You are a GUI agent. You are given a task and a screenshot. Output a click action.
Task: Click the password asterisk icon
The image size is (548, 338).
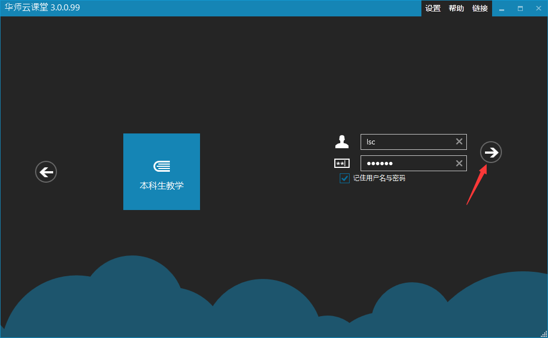342,164
